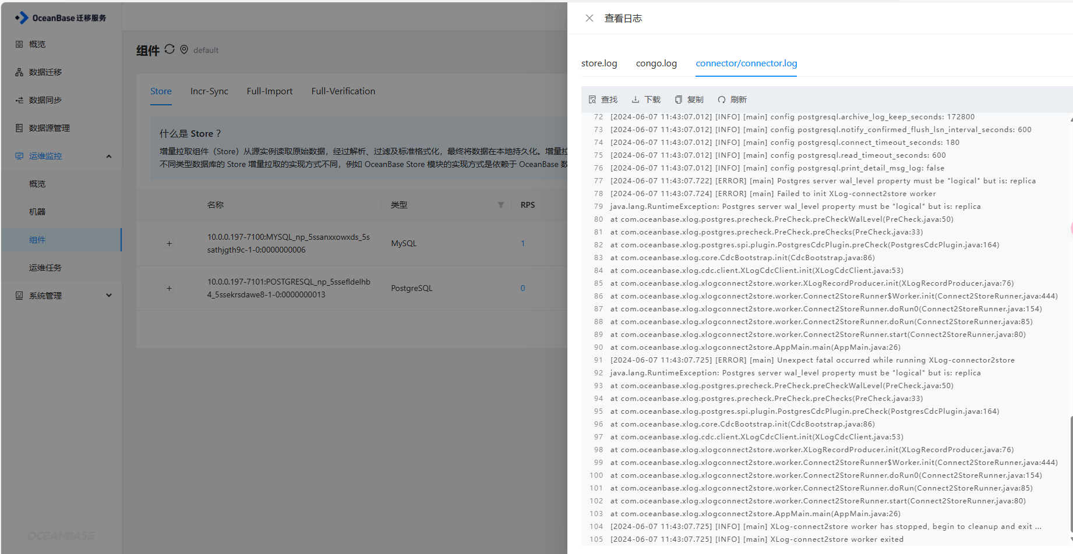The height and width of the screenshot is (554, 1073).
Task: Click the OceanBase logo icon
Action: 22,18
